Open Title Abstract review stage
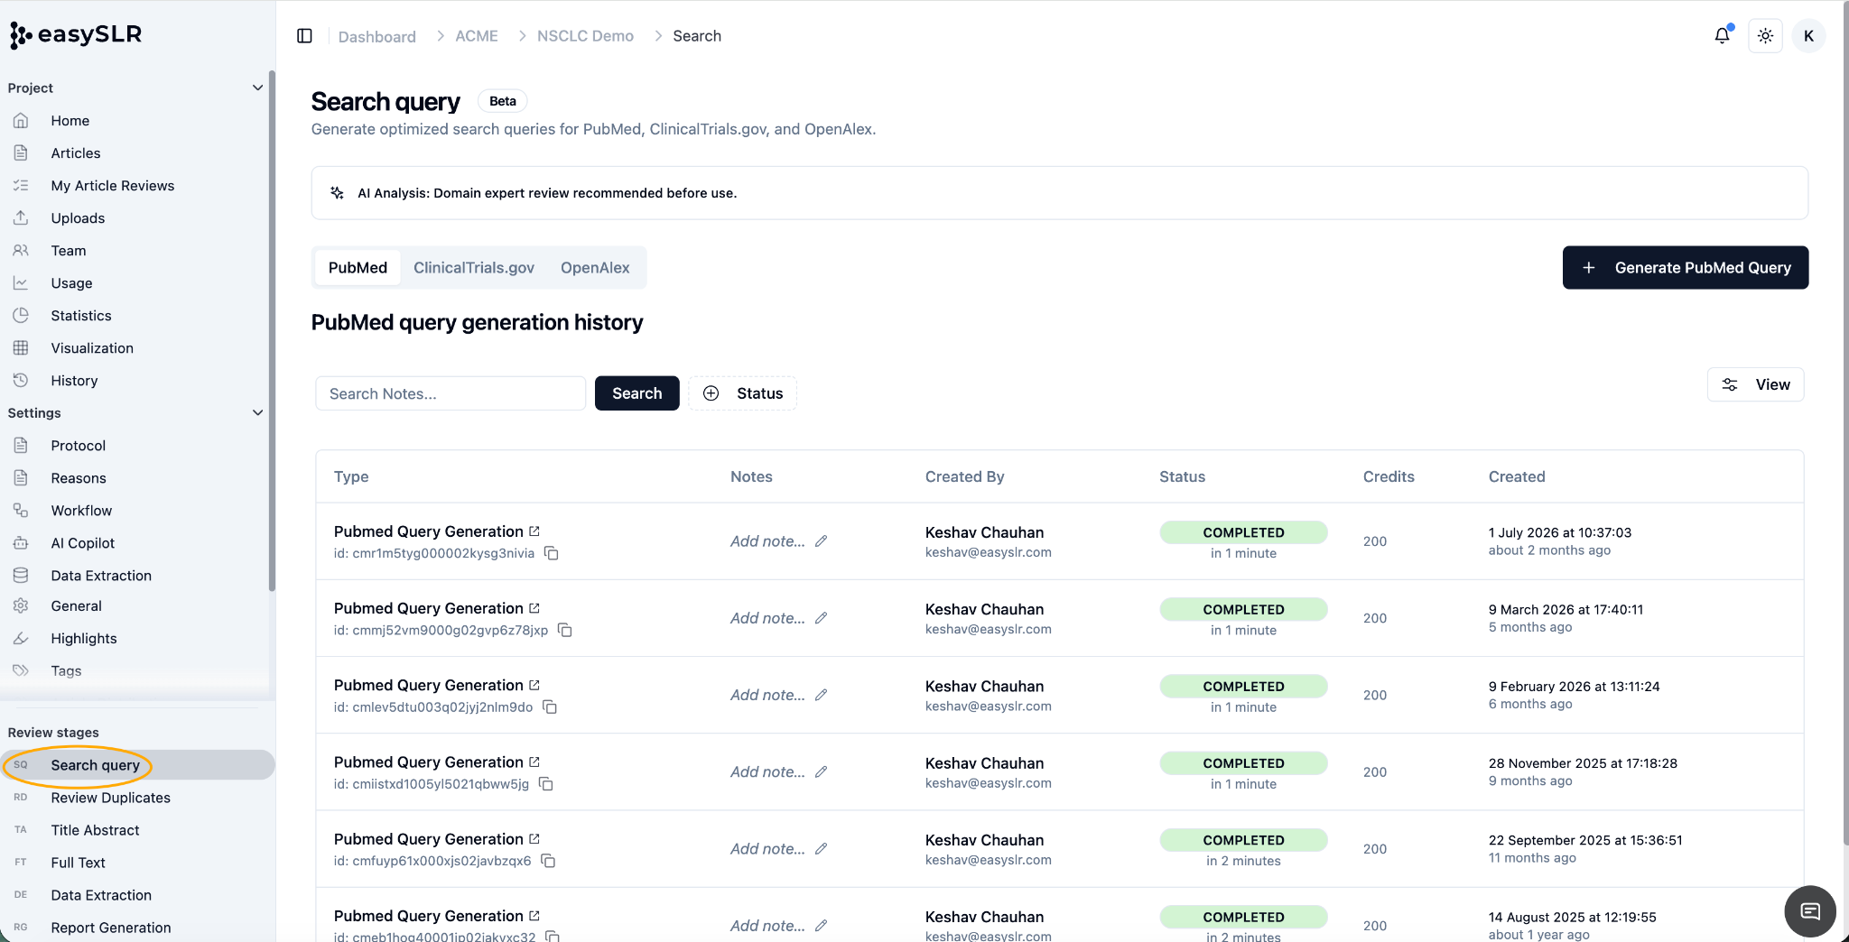 point(95,830)
